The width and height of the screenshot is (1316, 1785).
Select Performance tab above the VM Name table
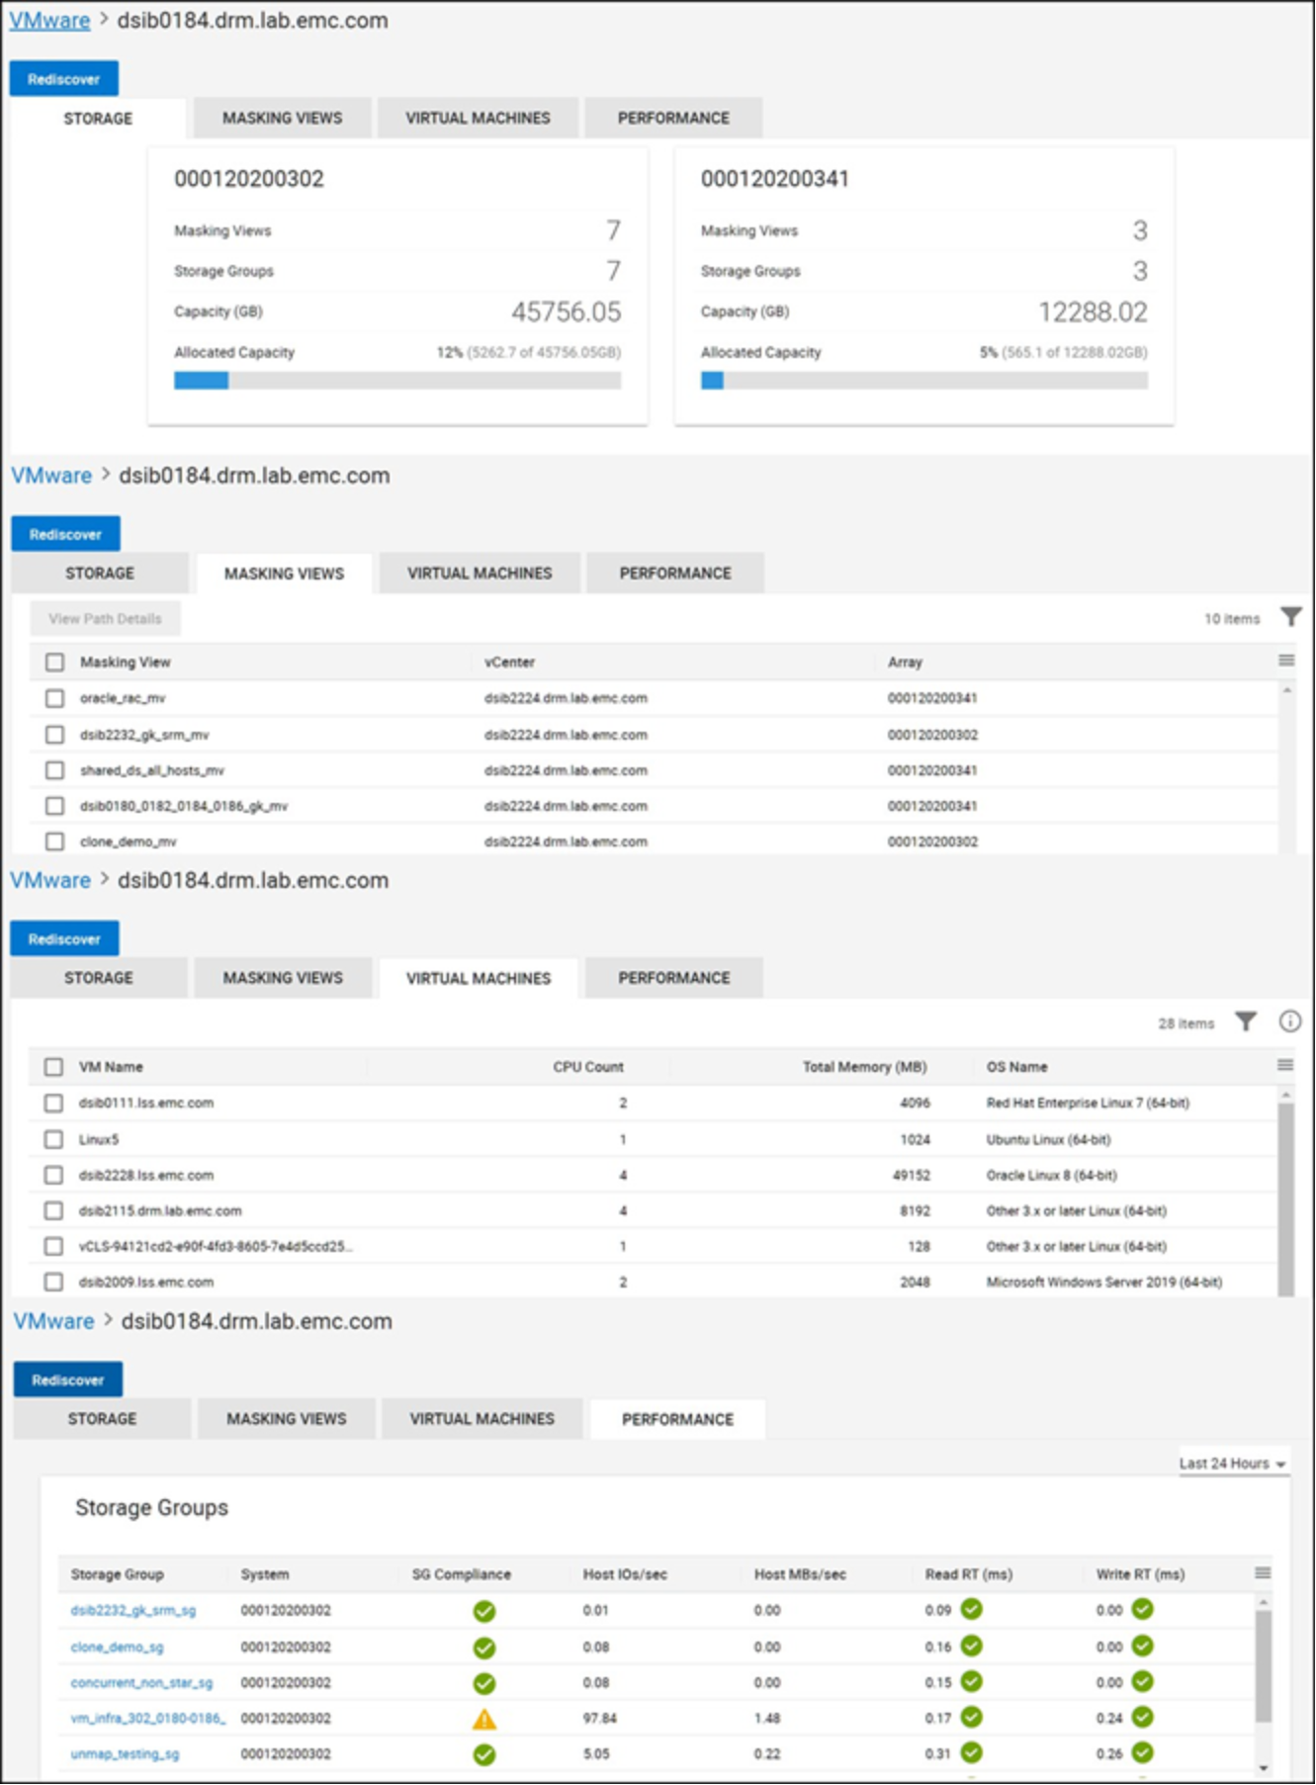click(674, 977)
